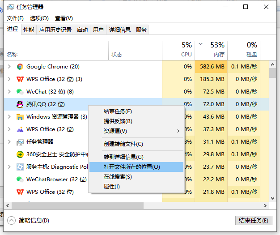Expand the WeChat (32 位) process group
Screen dimensions: 280x235
click(9, 92)
